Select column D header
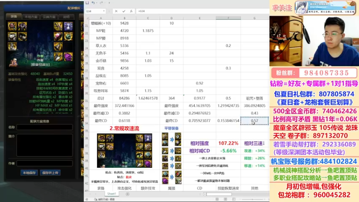The image size is (359, 202). click(171, 18)
